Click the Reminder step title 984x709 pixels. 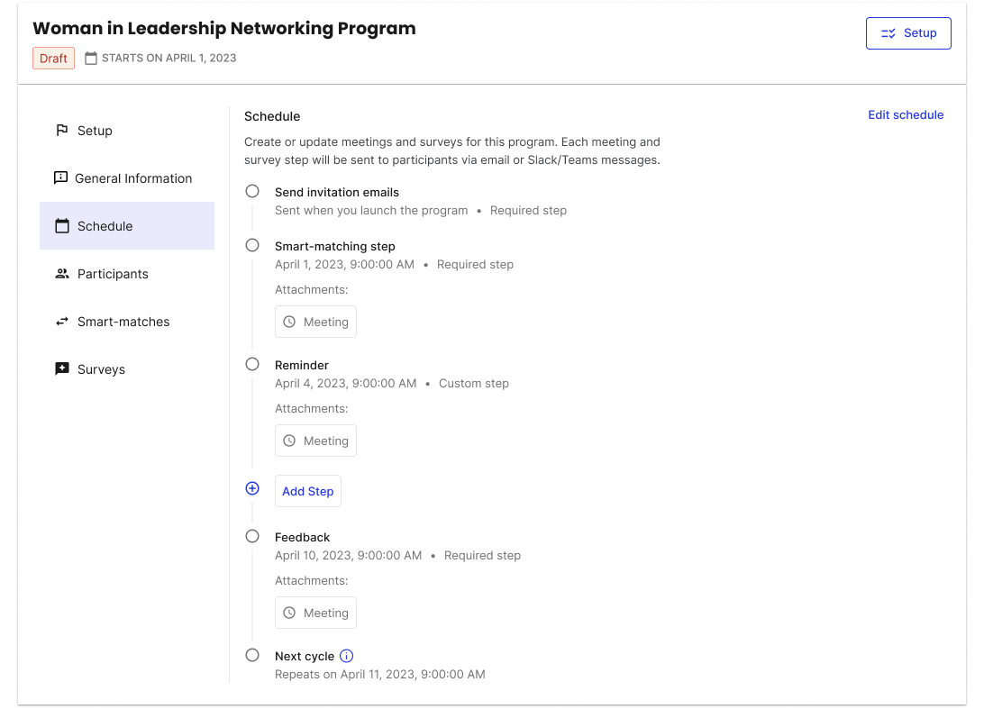point(302,366)
